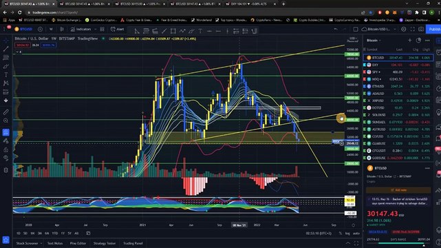Select ADAUSD in the watchlist
Screen dimensions: 441x248
pyautogui.click(x=398, y=94)
